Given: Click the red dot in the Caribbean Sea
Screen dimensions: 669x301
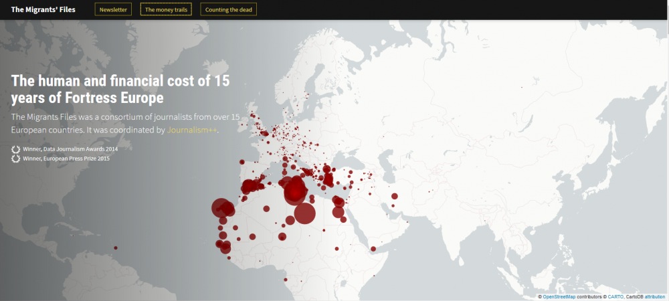Looking at the screenshot, I should pos(116,248).
